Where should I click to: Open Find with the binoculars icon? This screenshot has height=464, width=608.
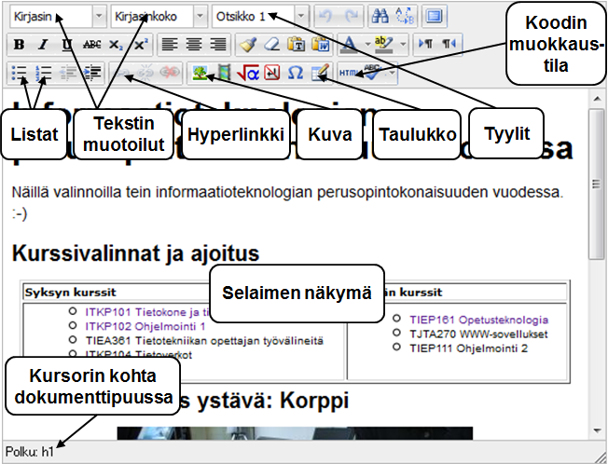point(380,16)
